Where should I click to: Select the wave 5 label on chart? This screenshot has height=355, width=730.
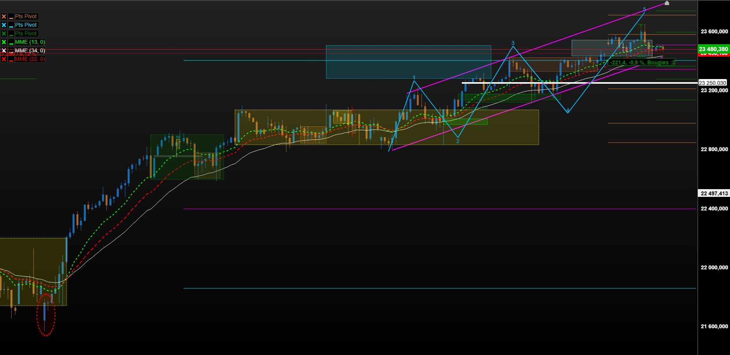click(645, 9)
